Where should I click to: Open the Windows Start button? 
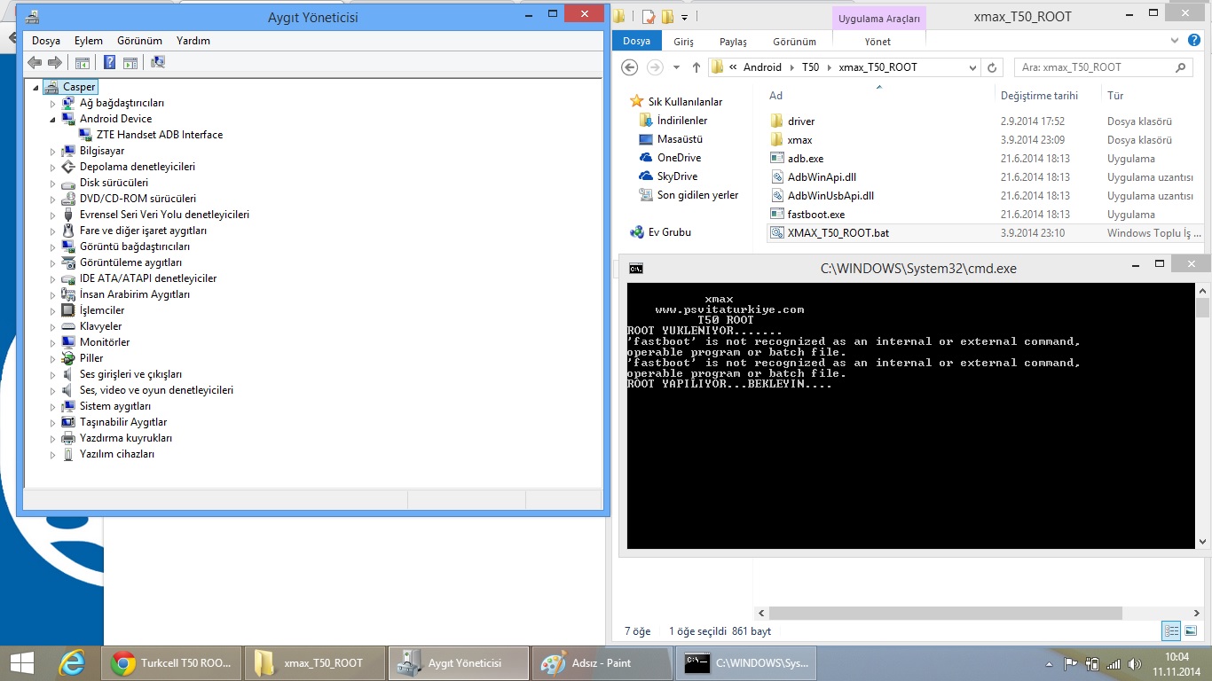(x=21, y=663)
